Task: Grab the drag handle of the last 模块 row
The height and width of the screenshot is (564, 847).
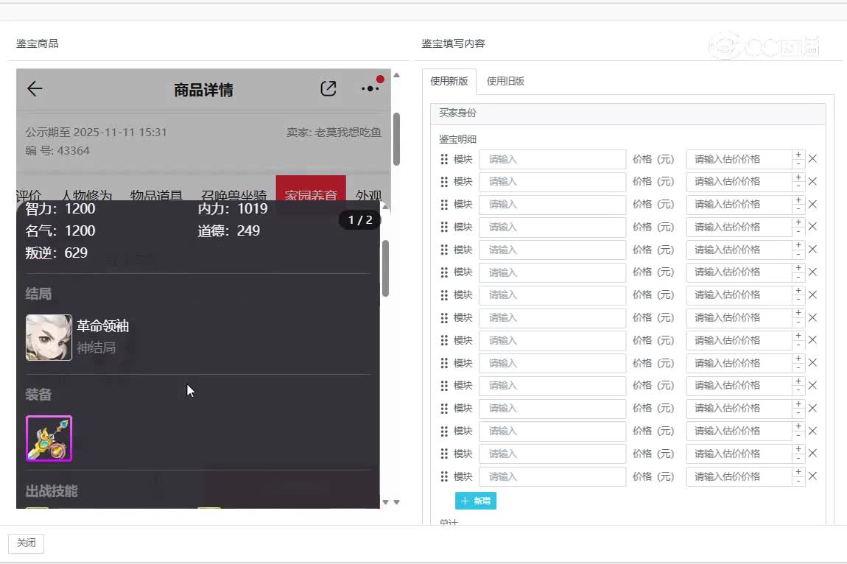Action: pos(444,476)
